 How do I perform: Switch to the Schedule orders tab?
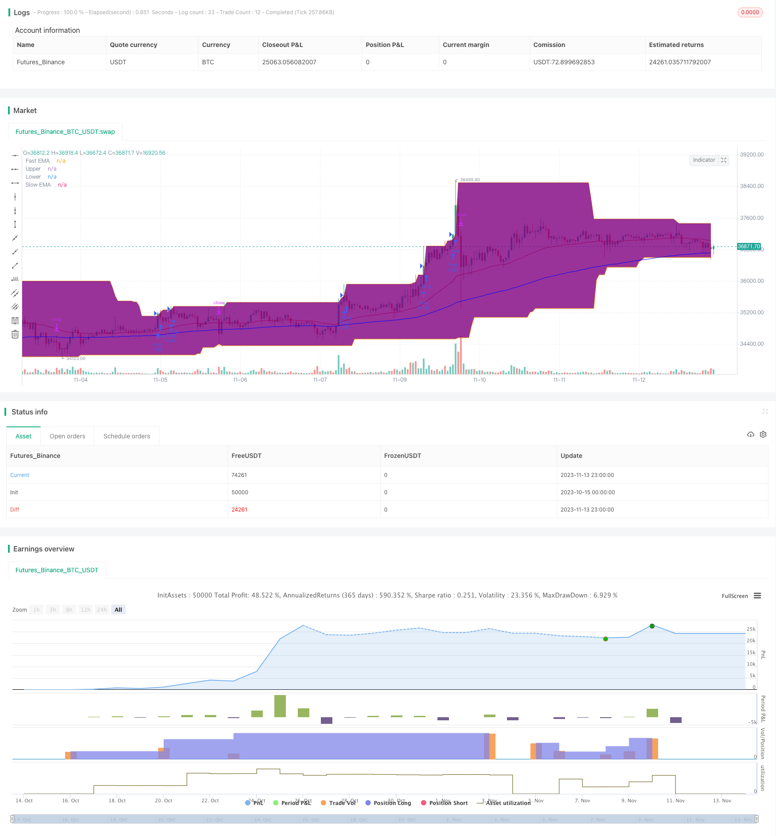pyautogui.click(x=127, y=436)
